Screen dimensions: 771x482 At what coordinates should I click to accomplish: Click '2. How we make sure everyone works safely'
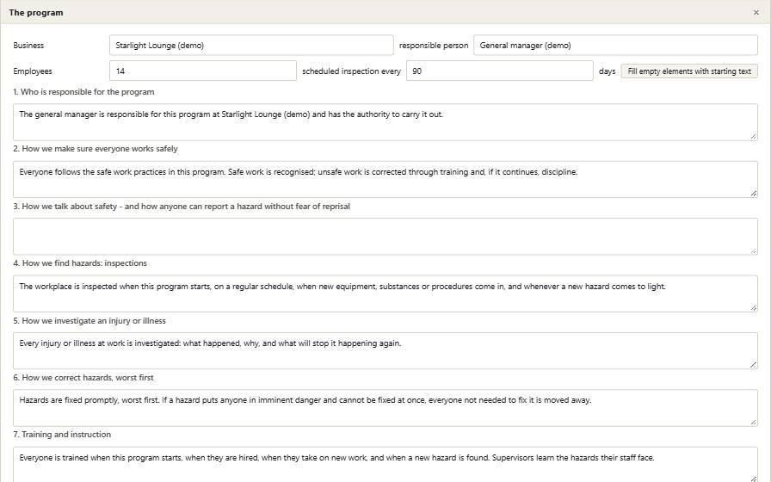pyautogui.click(x=96, y=149)
